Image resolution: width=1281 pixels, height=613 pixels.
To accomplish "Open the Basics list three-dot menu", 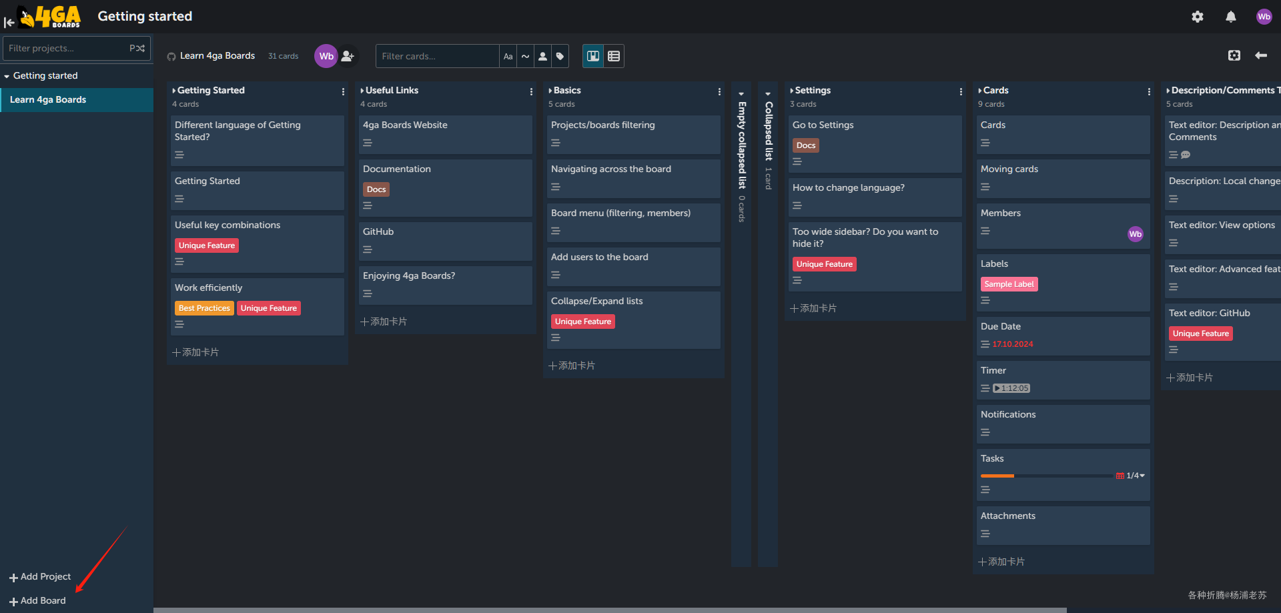I will (x=719, y=92).
